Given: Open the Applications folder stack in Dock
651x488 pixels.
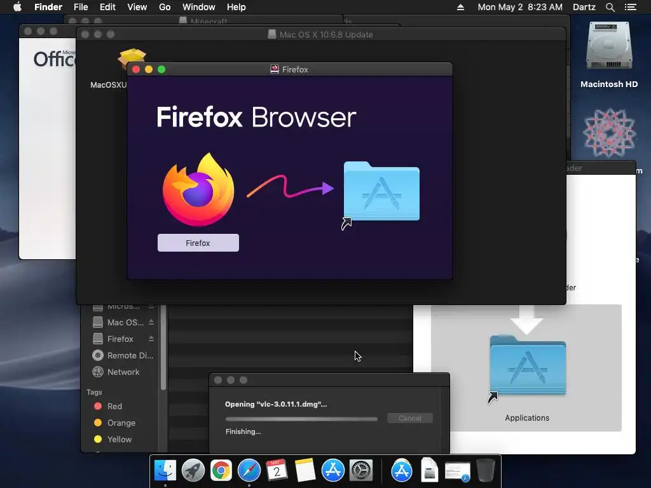Looking at the screenshot, I should (x=402, y=470).
